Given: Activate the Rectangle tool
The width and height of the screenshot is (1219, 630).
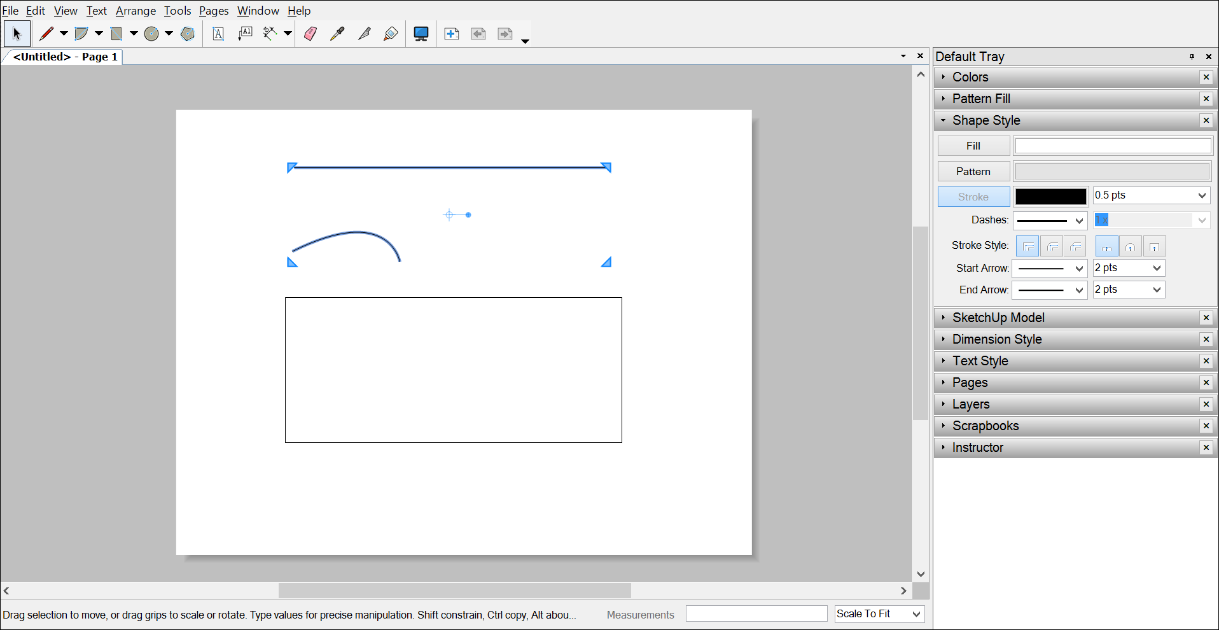Looking at the screenshot, I should tap(118, 33).
